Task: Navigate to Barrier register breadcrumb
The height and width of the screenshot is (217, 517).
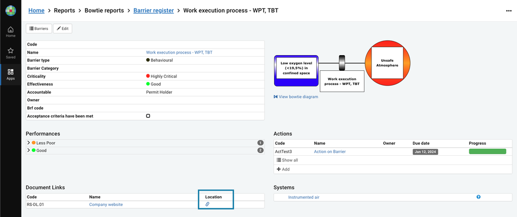Action: pos(154,10)
